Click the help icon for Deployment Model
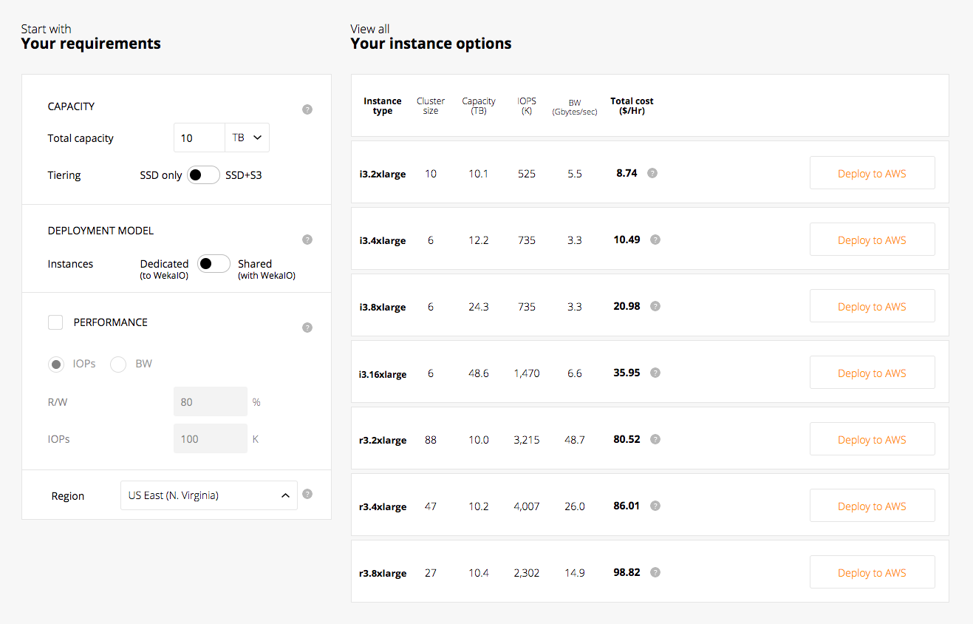This screenshot has height=624, width=973. [x=307, y=240]
